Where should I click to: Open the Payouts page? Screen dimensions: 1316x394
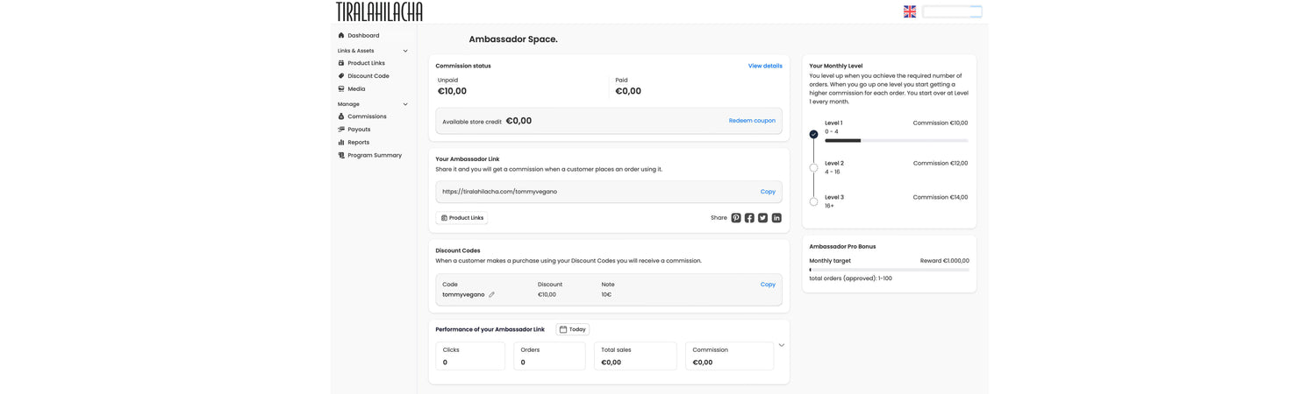(359, 130)
